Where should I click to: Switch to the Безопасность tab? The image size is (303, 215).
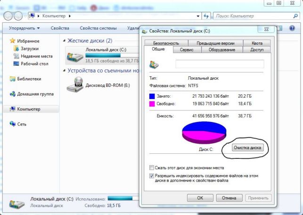(166, 43)
